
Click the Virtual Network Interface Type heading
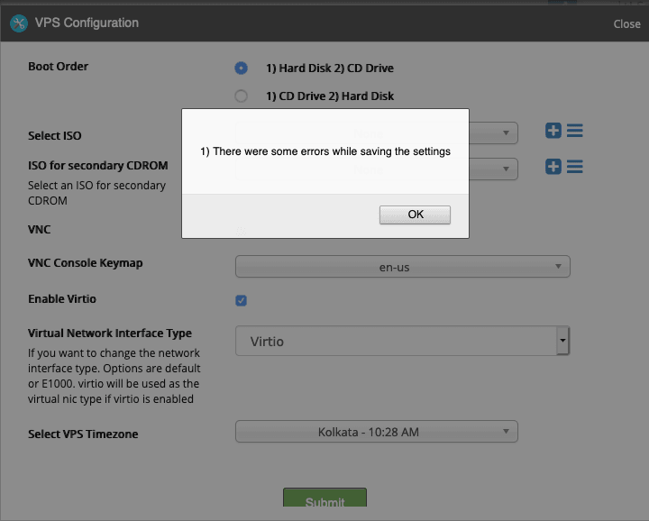click(110, 334)
